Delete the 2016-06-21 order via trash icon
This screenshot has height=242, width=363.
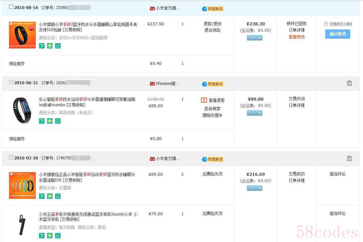click(349, 83)
